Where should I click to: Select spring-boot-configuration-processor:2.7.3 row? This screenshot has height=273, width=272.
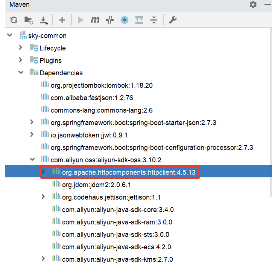tap(138, 148)
